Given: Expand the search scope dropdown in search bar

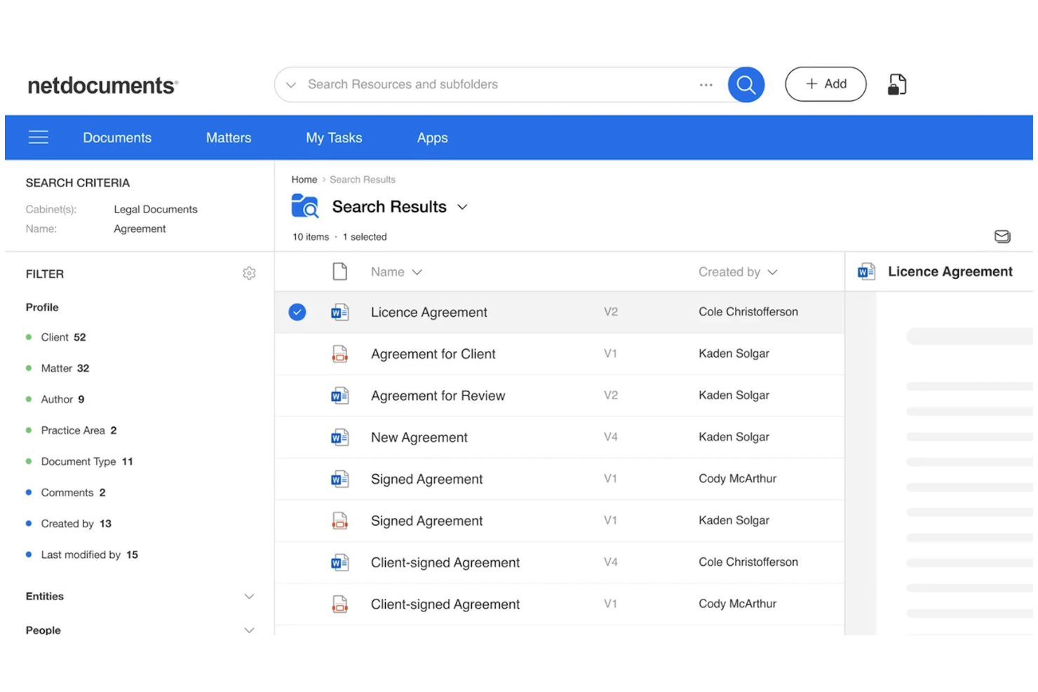Looking at the screenshot, I should 291,84.
